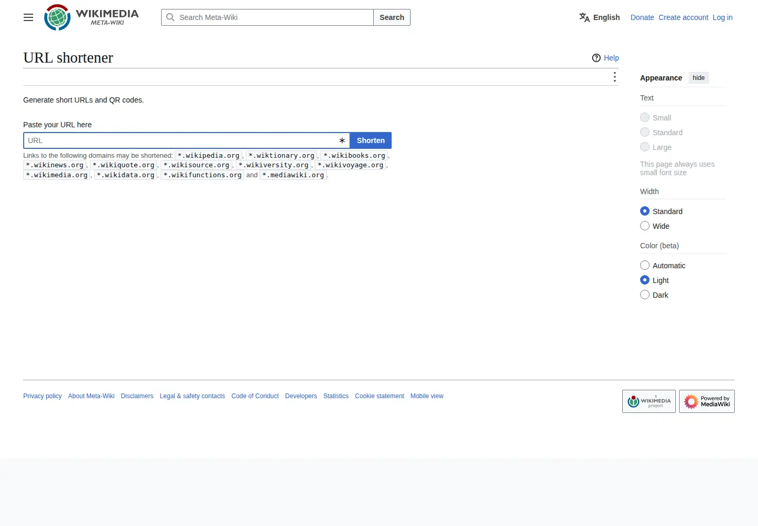The height and width of the screenshot is (526, 758).
Task: Click the *.wiktionary.org domain text
Action: 282,156
